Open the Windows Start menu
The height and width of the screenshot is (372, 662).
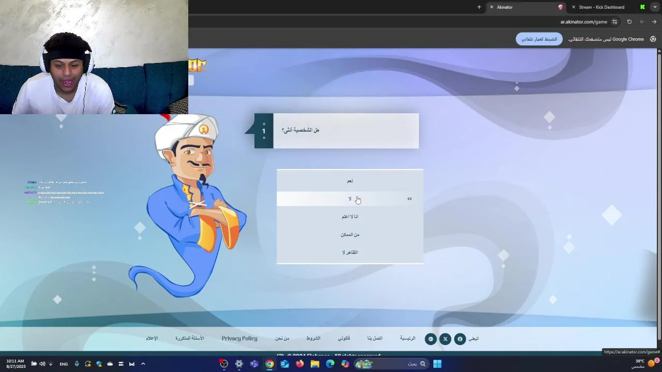pyautogui.click(x=438, y=364)
